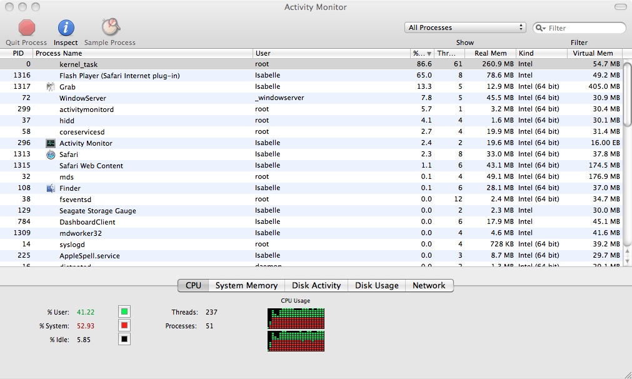Click the lower CPU Usage graph
The image size is (632, 379).
pyautogui.click(x=296, y=341)
